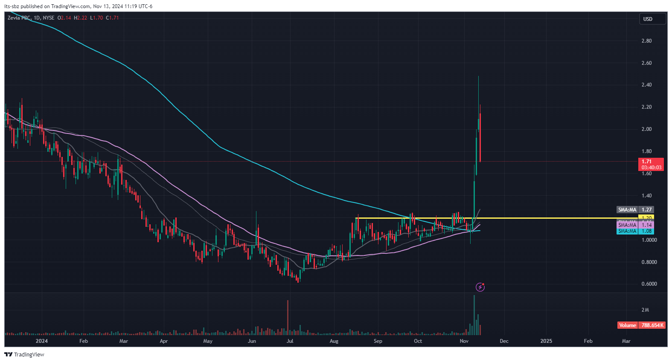Click the close value C1.71
This screenshot has height=362, width=672.
tap(112, 18)
